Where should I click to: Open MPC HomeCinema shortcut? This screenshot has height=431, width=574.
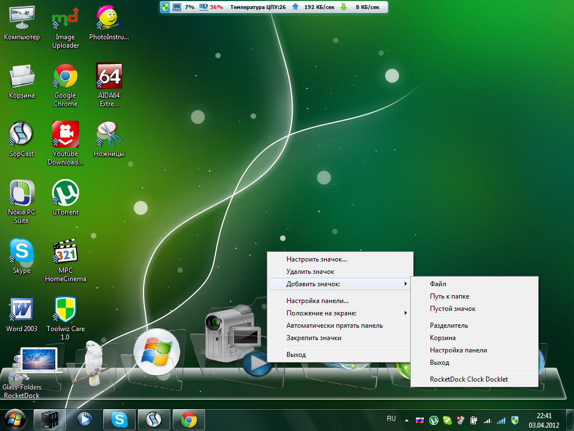pos(66,252)
